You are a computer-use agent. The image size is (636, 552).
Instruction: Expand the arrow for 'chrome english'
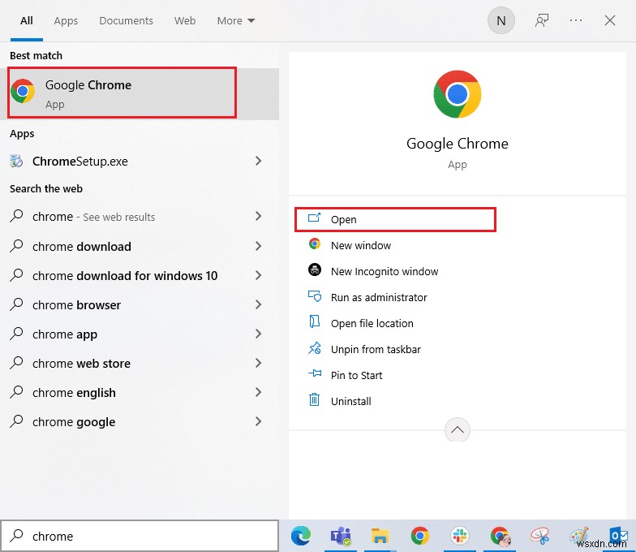258,392
